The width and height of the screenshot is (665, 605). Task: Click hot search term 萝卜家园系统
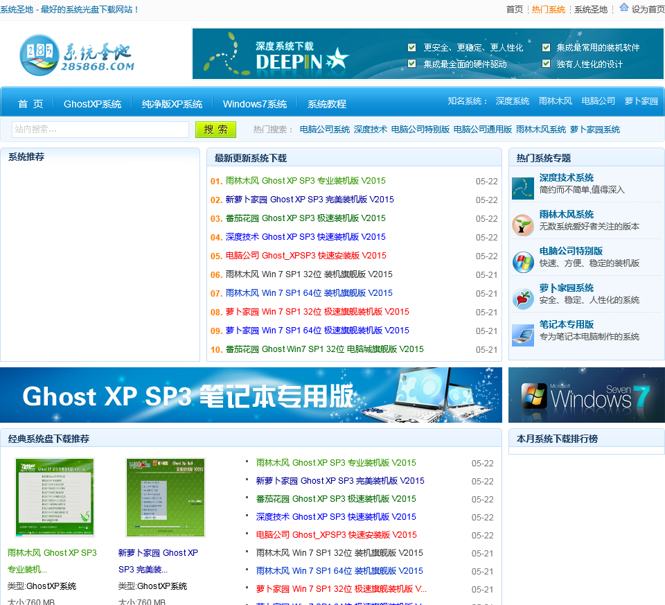click(594, 130)
